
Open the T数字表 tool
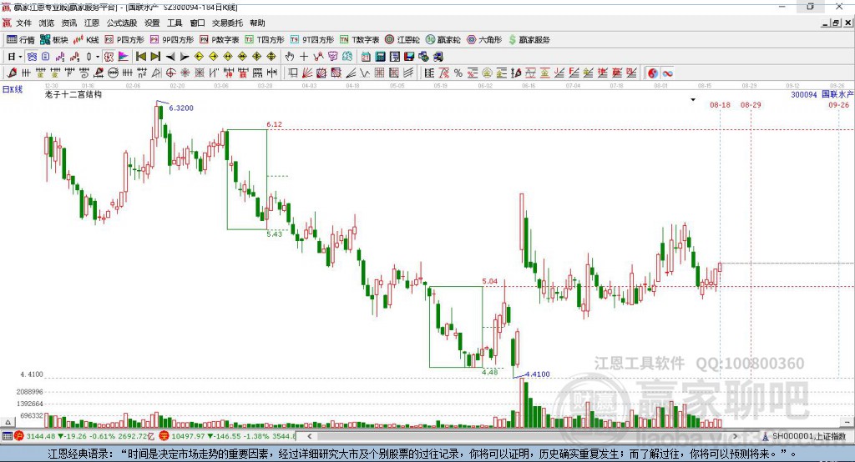(359, 40)
